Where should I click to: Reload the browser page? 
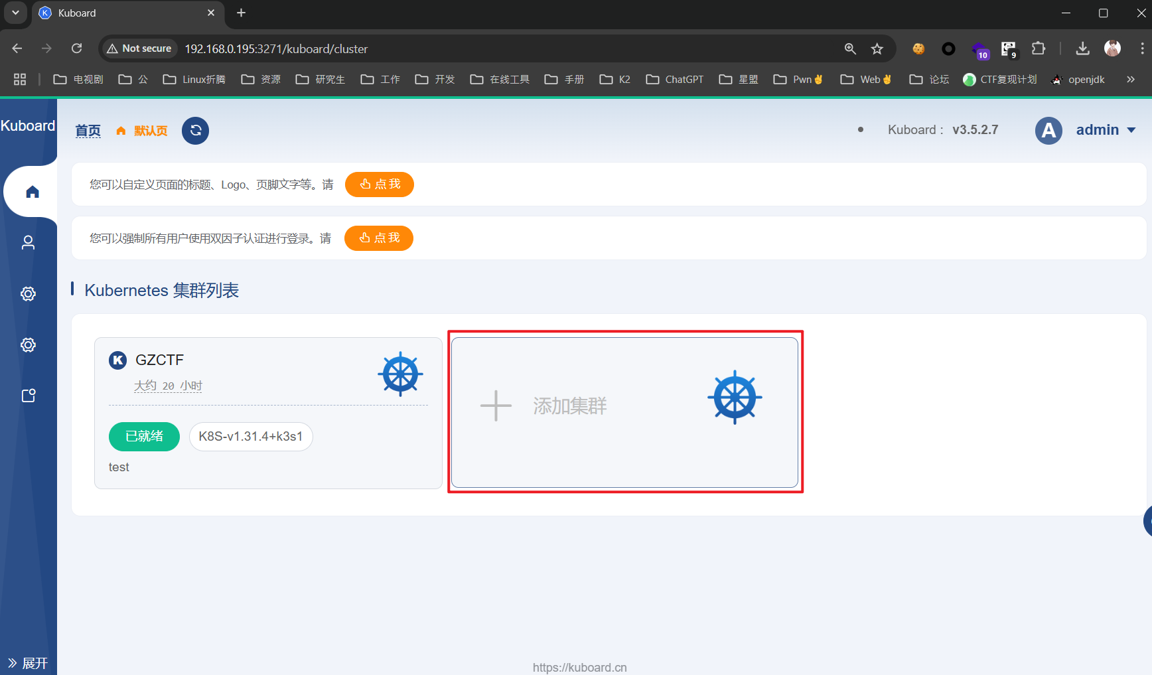coord(77,48)
